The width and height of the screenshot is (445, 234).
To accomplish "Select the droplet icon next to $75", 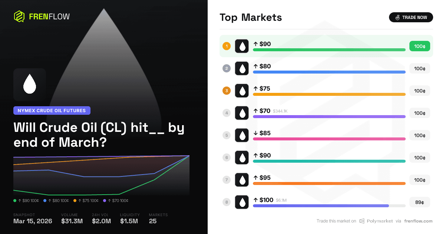I will pos(242,91).
